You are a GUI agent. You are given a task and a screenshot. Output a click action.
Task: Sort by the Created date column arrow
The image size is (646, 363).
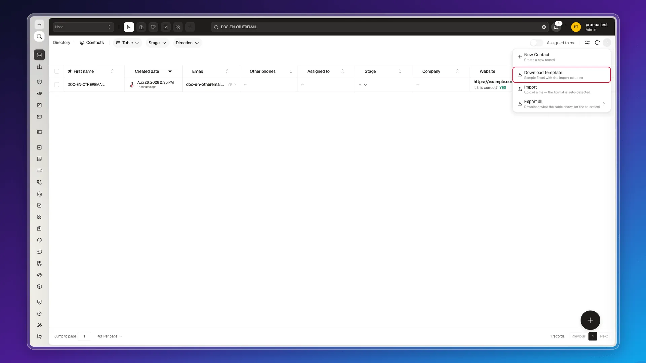[x=170, y=71]
